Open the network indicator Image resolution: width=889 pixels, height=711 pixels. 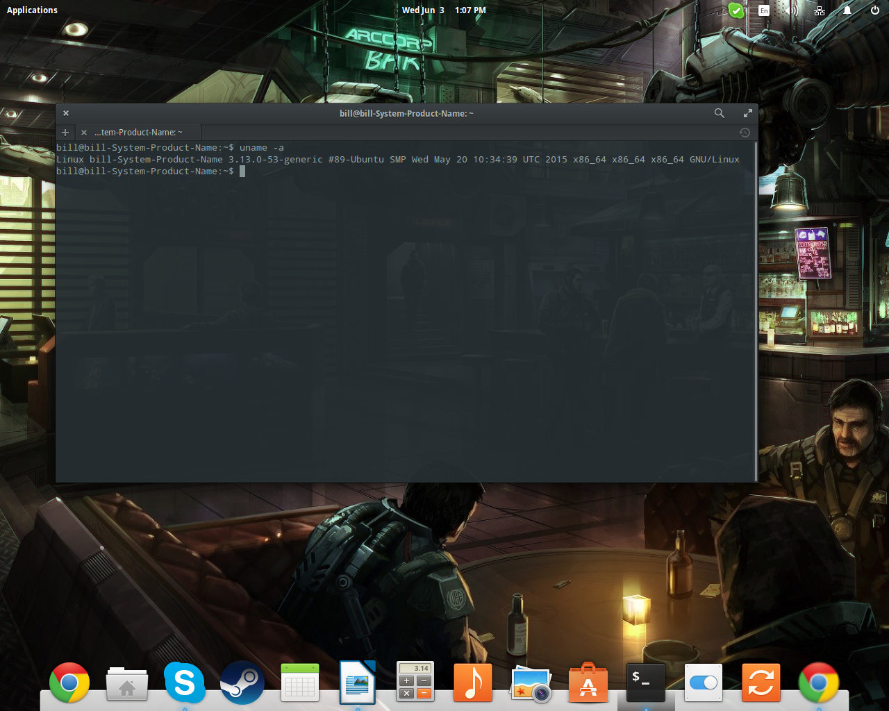click(820, 10)
